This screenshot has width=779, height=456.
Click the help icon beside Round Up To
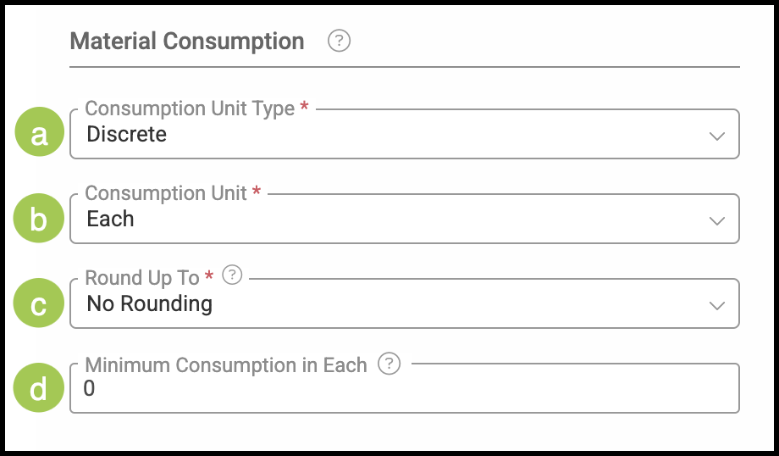click(x=232, y=275)
